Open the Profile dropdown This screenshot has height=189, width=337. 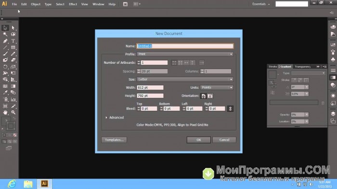[185, 54]
